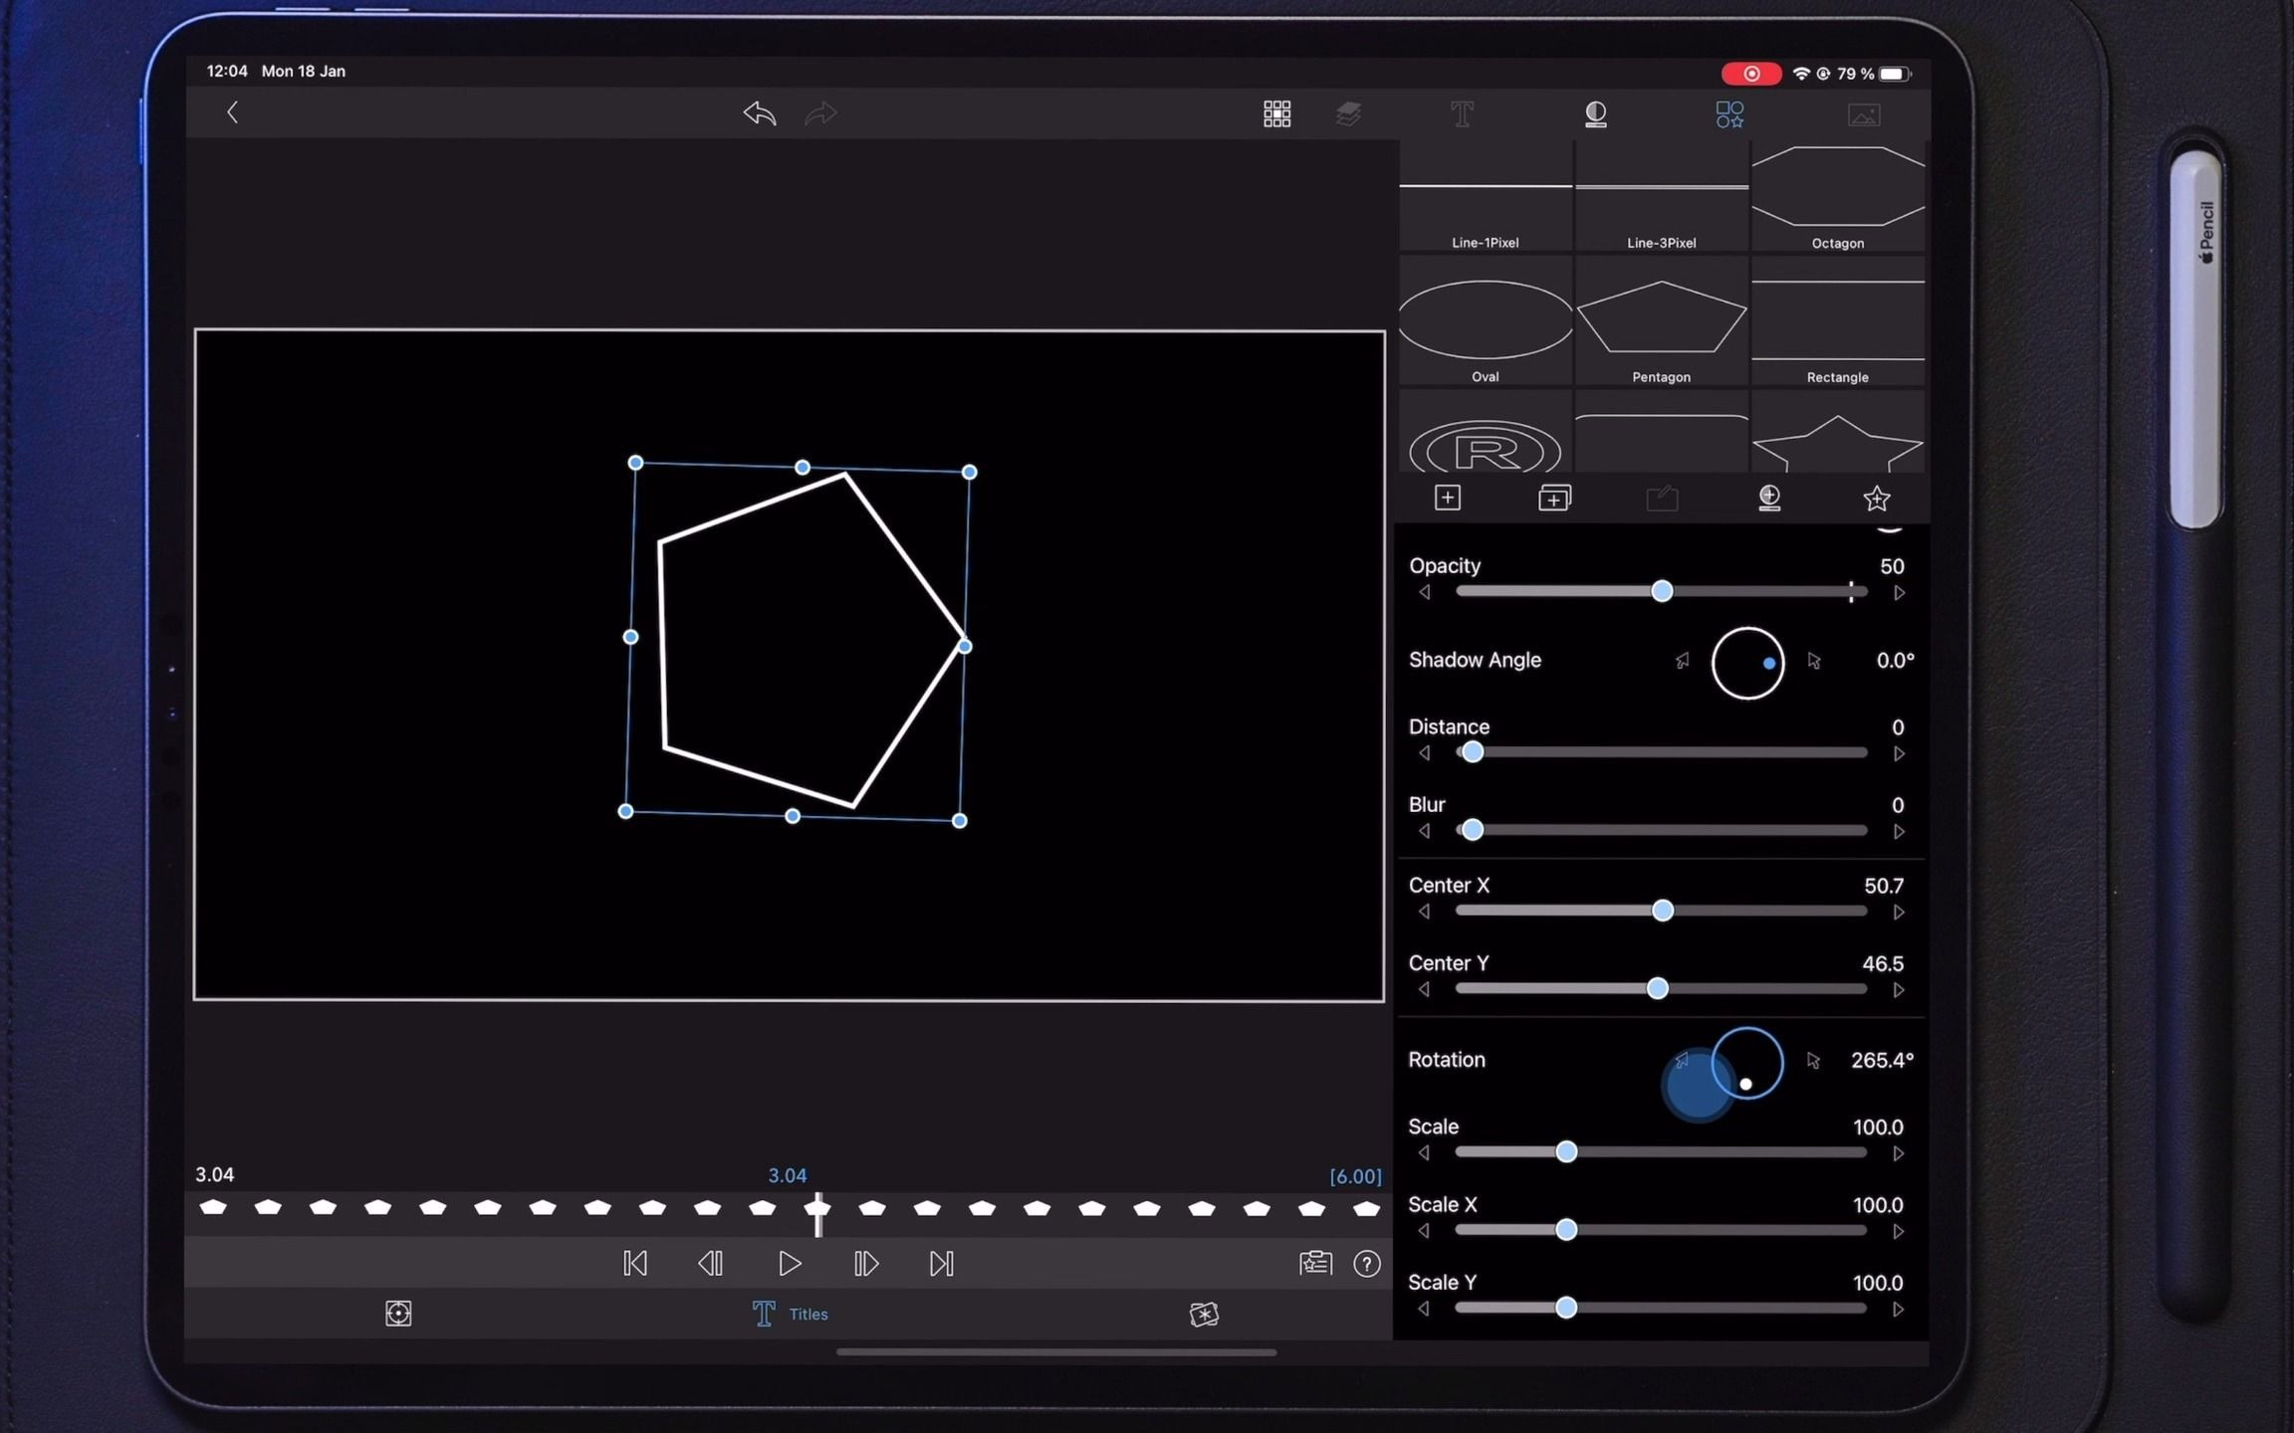The height and width of the screenshot is (1433, 2294).
Task: Select the frame-fit icon bottom left
Action: click(x=397, y=1313)
